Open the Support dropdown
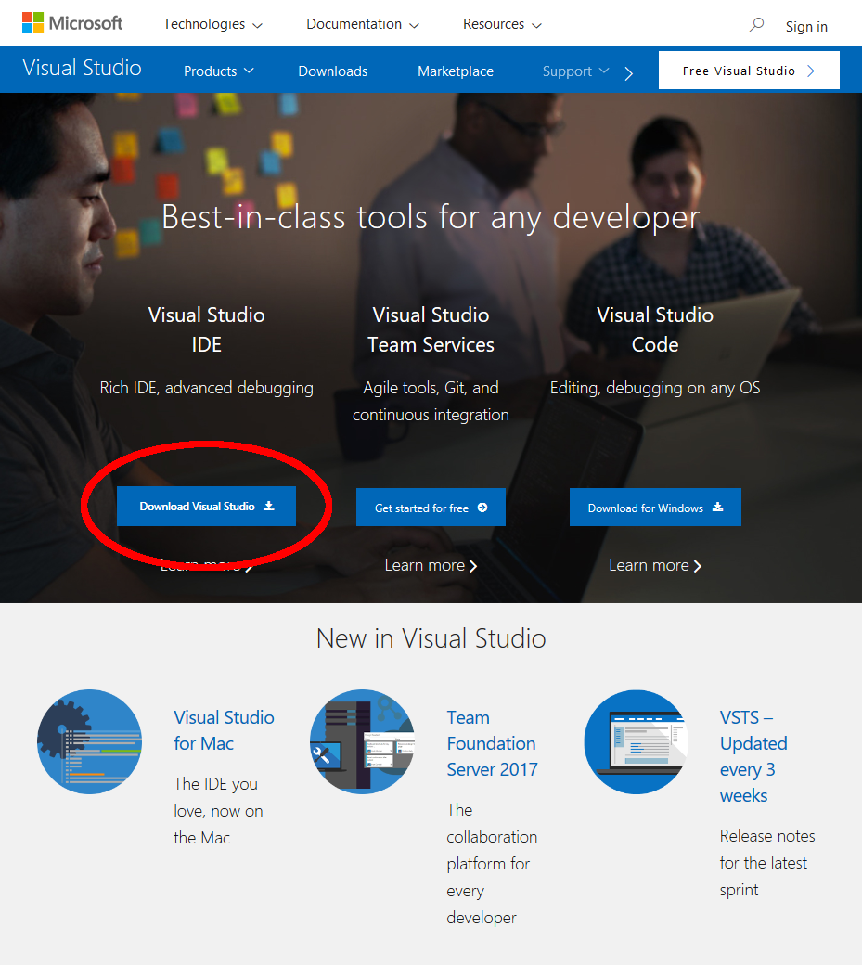Screen dimensions: 862x965 coord(576,71)
